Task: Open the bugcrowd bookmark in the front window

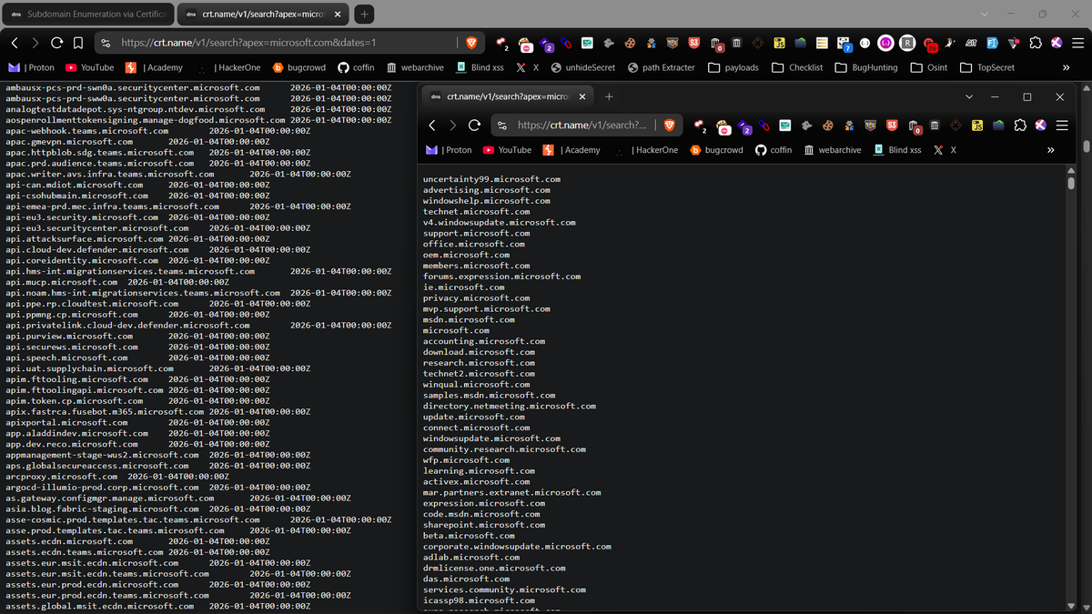Action: pyautogui.click(x=717, y=150)
